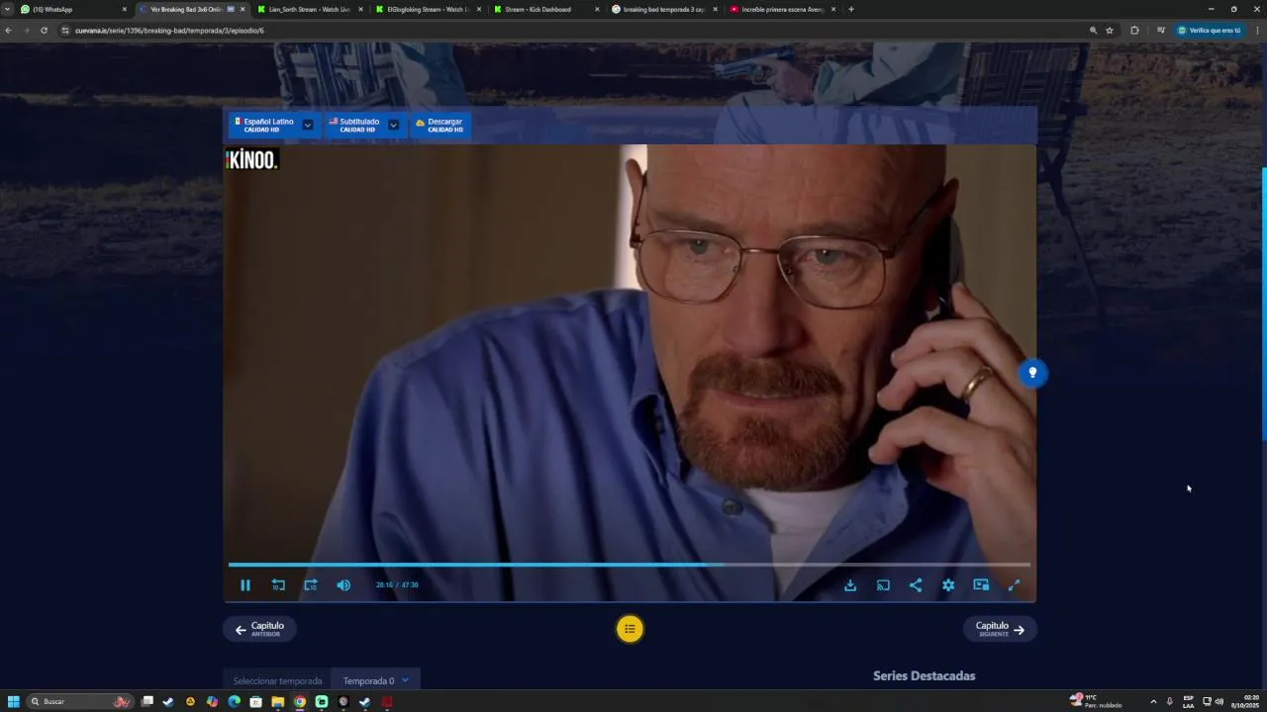Switch to breaking bad temporada 3 search tab
Screen dimensions: 1267x712
(664, 9)
